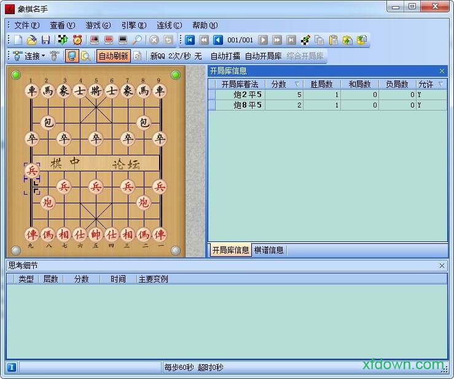Switch to the 棋谱信息 tab
Image resolution: width=454 pixels, height=379 pixels.
[x=269, y=250]
